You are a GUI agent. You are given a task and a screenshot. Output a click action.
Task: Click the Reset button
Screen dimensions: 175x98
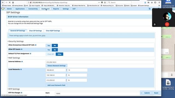(156, 93)
